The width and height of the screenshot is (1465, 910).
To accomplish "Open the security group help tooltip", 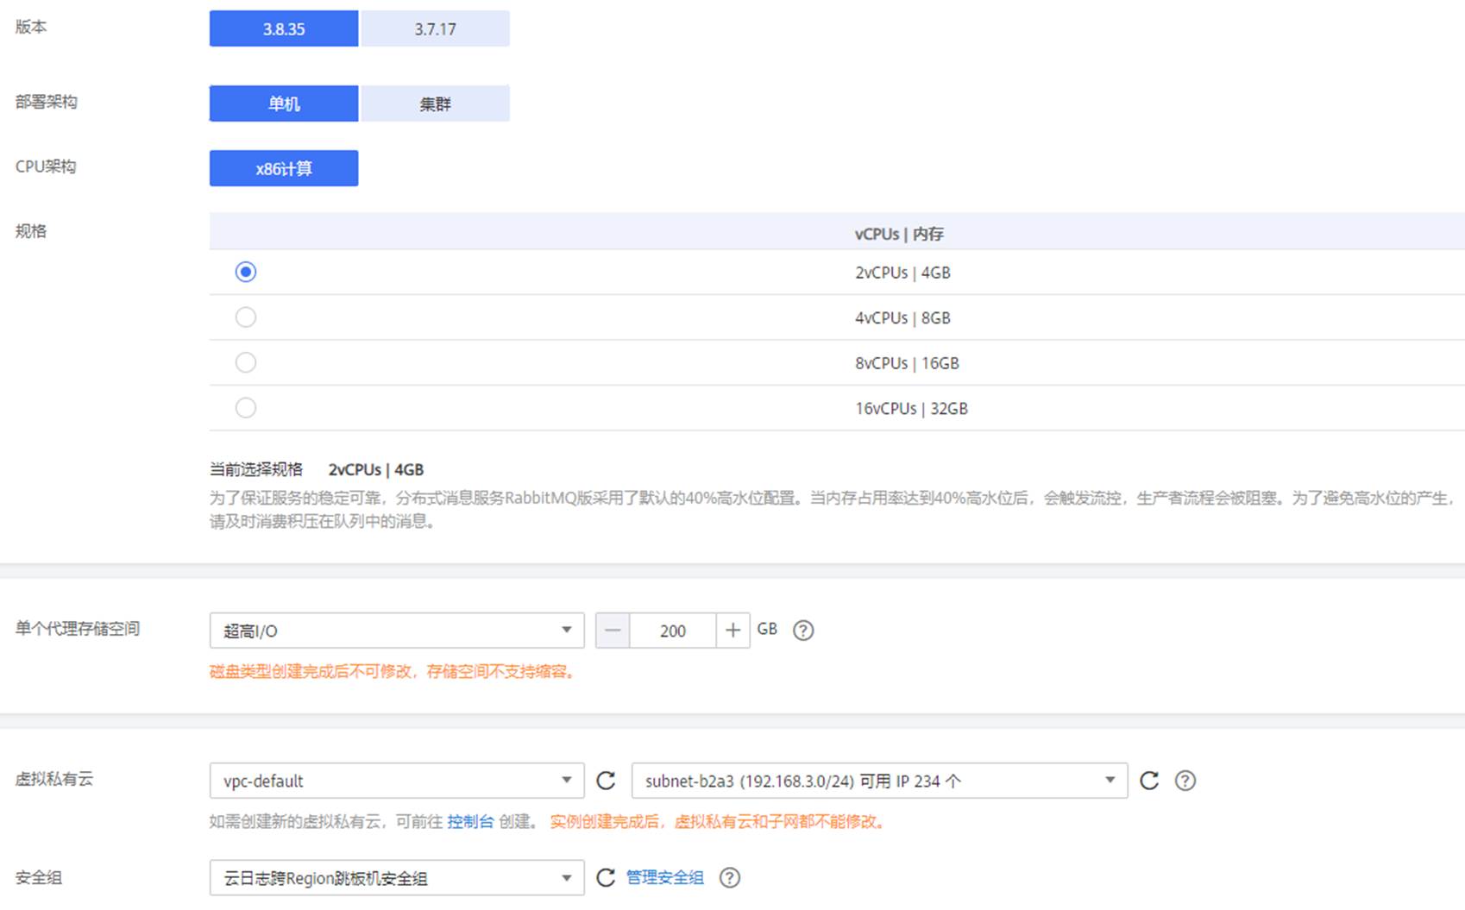I will [x=730, y=877].
